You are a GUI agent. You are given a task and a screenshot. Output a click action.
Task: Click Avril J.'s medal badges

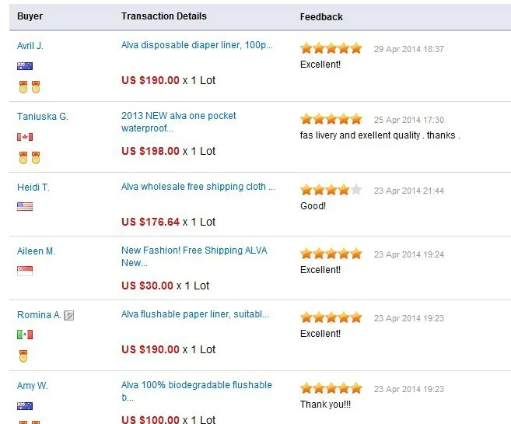[x=30, y=87]
